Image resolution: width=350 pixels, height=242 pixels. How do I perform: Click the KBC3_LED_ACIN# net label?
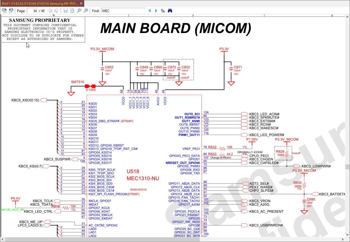coord(264,114)
